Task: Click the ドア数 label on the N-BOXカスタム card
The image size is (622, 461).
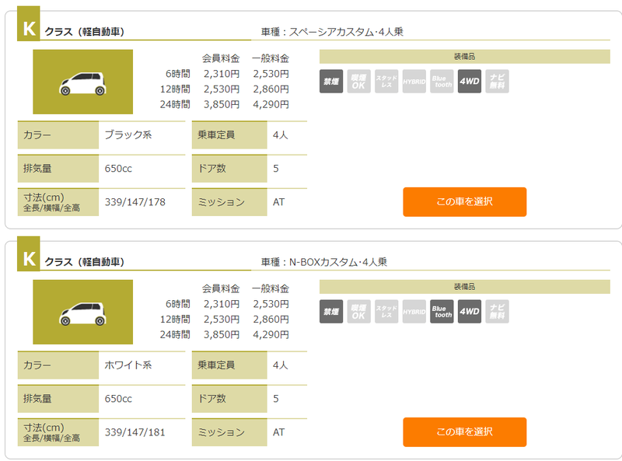Action: coord(229,399)
